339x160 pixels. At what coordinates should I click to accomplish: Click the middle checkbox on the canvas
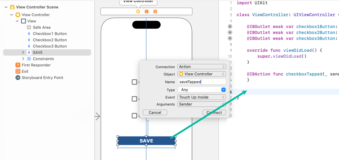[134, 99]
